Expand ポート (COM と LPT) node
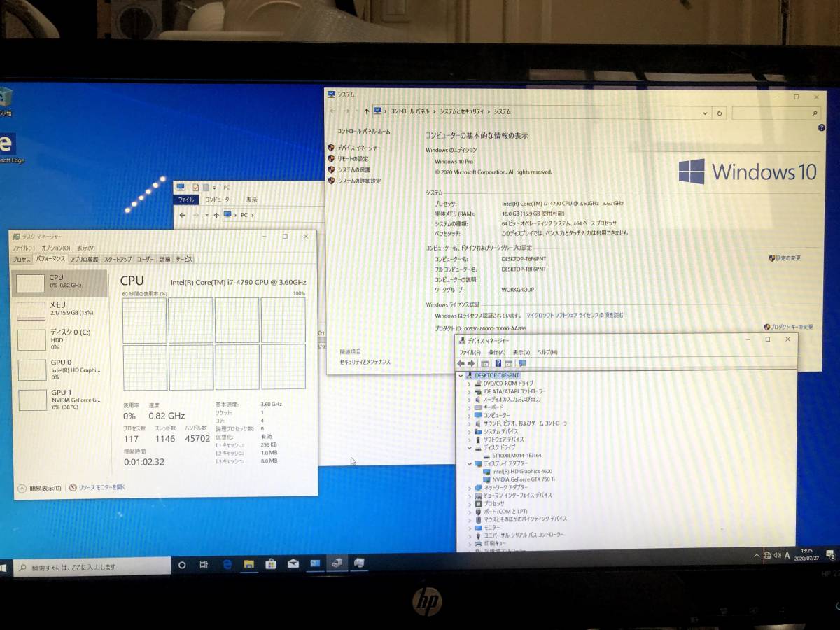 pyautogui.click(x=470, y=512)
